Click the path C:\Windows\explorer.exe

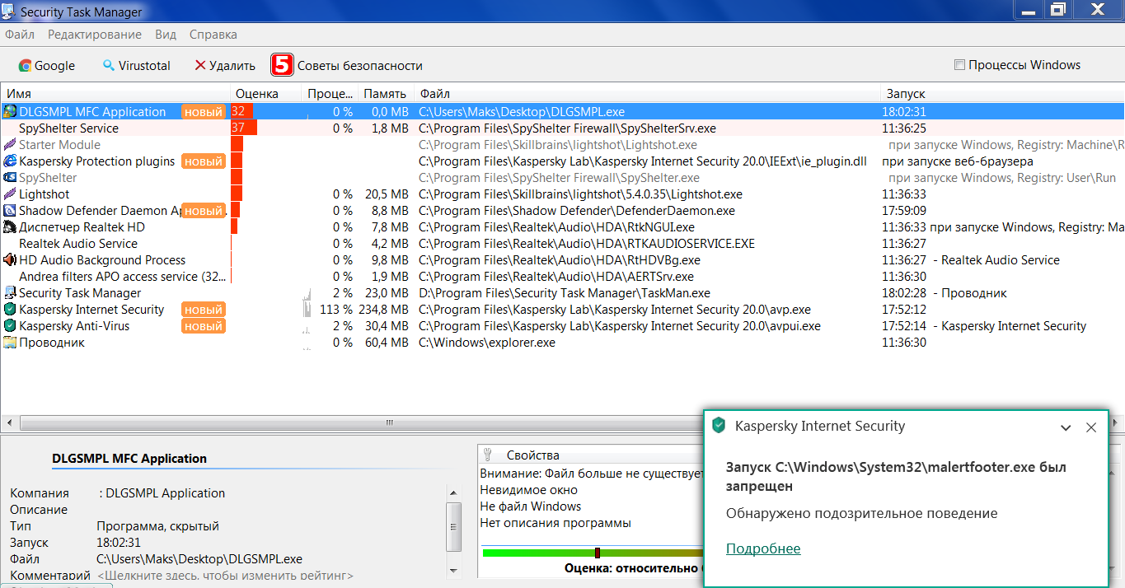pyautogui.click(x=487, y=343)
